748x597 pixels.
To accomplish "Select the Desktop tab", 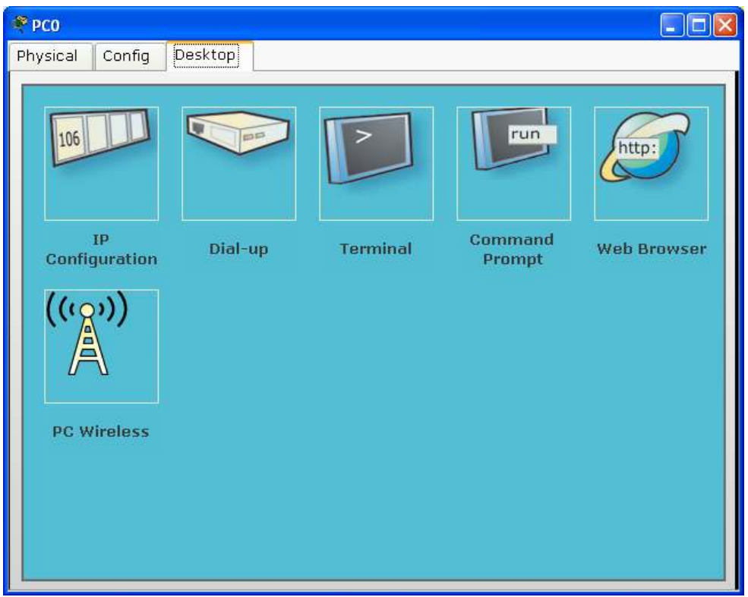I will 206,55.
